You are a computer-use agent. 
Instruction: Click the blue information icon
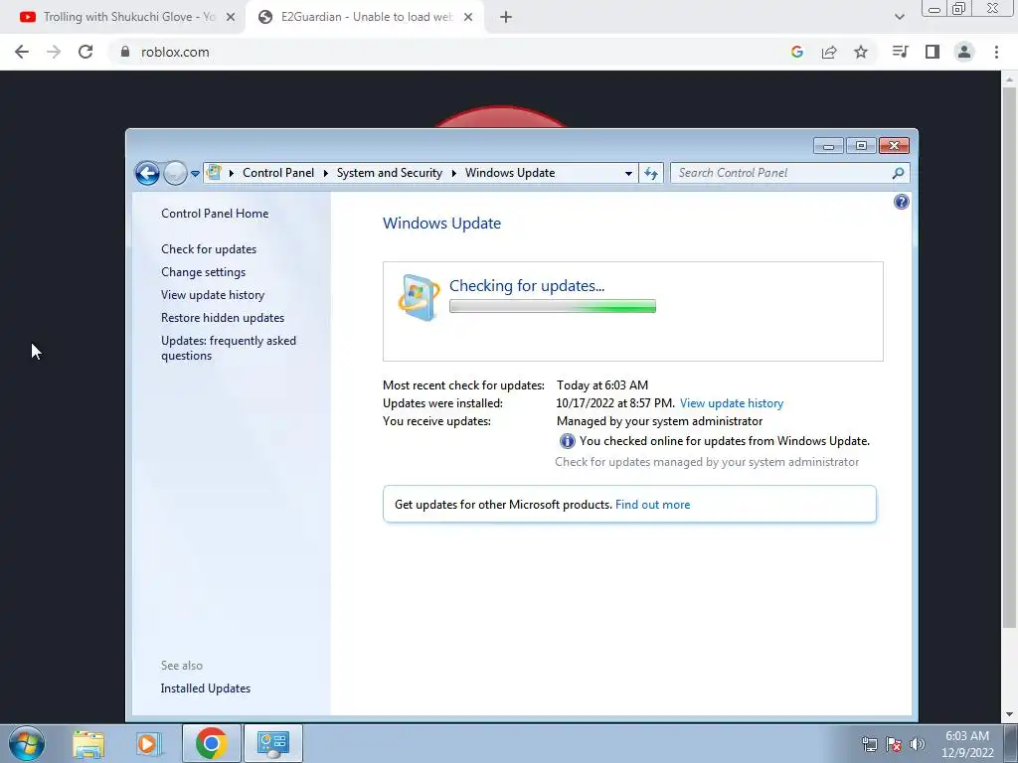tap(567, 441)
